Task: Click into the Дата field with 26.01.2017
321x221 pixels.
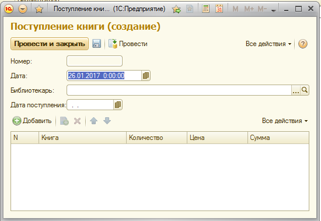Action: pos(104,75)
